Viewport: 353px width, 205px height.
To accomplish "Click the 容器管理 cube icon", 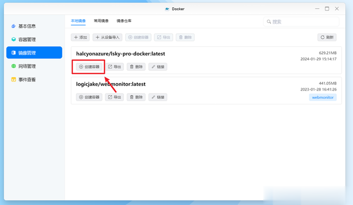I will coord(13,40).
